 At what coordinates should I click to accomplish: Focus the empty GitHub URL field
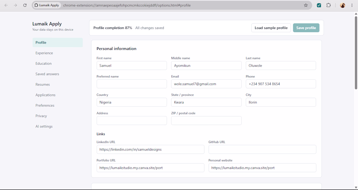[262, 149]
